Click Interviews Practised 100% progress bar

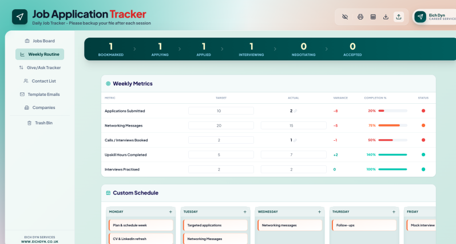(x=392, y=169)
